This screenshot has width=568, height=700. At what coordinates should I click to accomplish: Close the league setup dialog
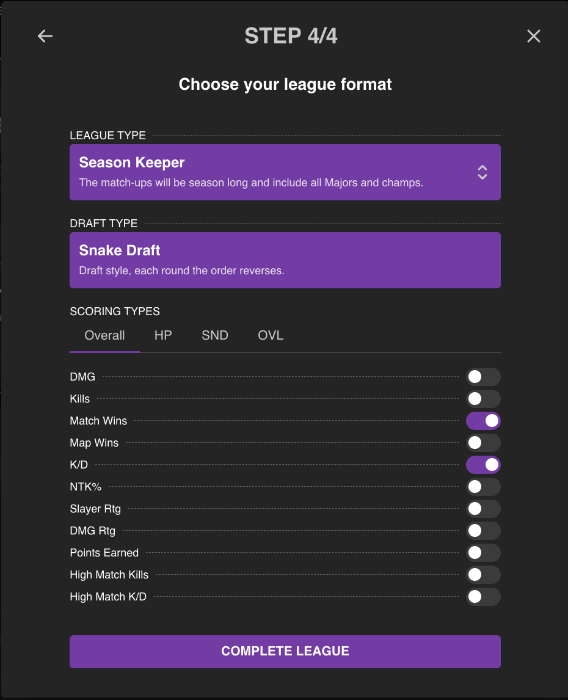tap(534, 36)
